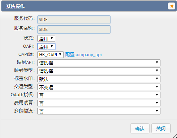Viewport: 177px width, 138px height.
Task: Expand the 标签水印 默认 dropdown
Action: pyautogui.click(x=99, y=79)
